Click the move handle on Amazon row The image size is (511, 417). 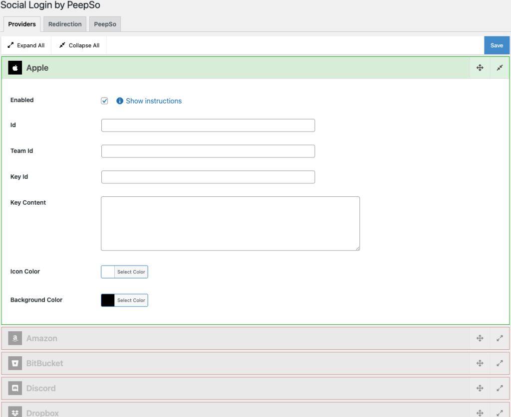(480, 338)
